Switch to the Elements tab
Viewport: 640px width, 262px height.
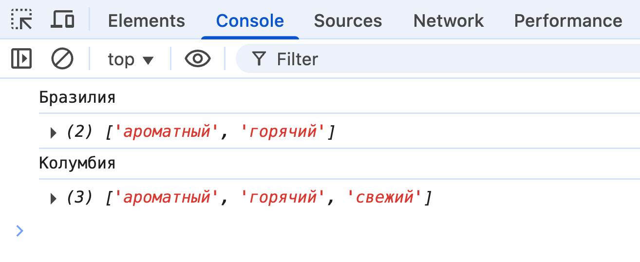click(x=146, y=20)
